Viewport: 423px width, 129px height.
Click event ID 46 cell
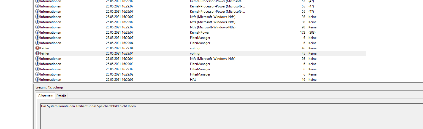tap(303, 48)
